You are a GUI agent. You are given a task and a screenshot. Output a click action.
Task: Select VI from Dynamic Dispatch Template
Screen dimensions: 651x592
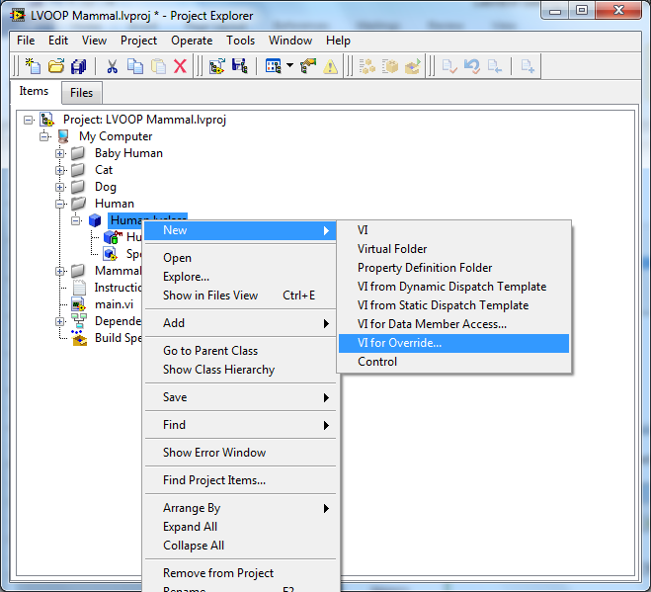pyautogui.click(x=453, y=287)
